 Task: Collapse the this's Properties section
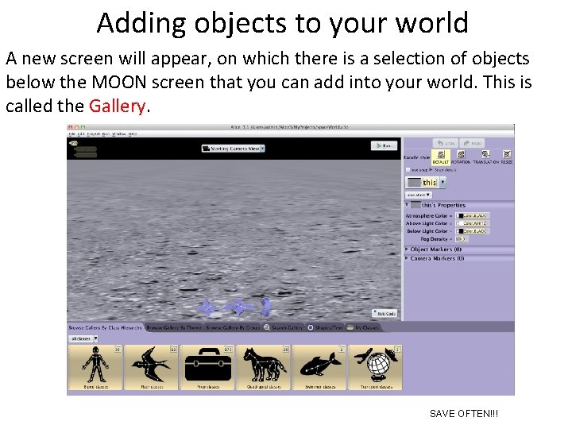coord(407,205)
